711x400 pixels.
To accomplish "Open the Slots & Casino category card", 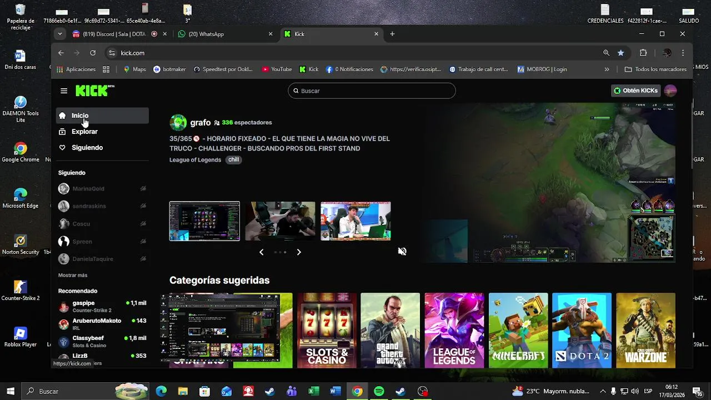I will [327, 330].
